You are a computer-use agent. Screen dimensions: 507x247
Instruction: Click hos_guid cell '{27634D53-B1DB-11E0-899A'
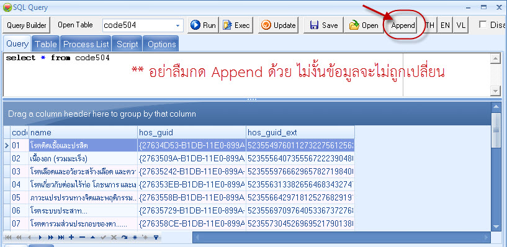pyautogui.click(x=192, y=145)
